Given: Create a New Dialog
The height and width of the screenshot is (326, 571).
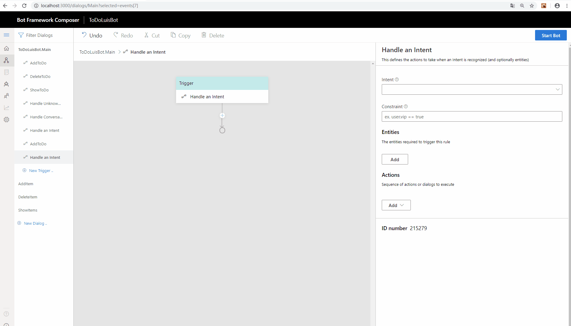Looking at the screenshot, I should 32,223.
